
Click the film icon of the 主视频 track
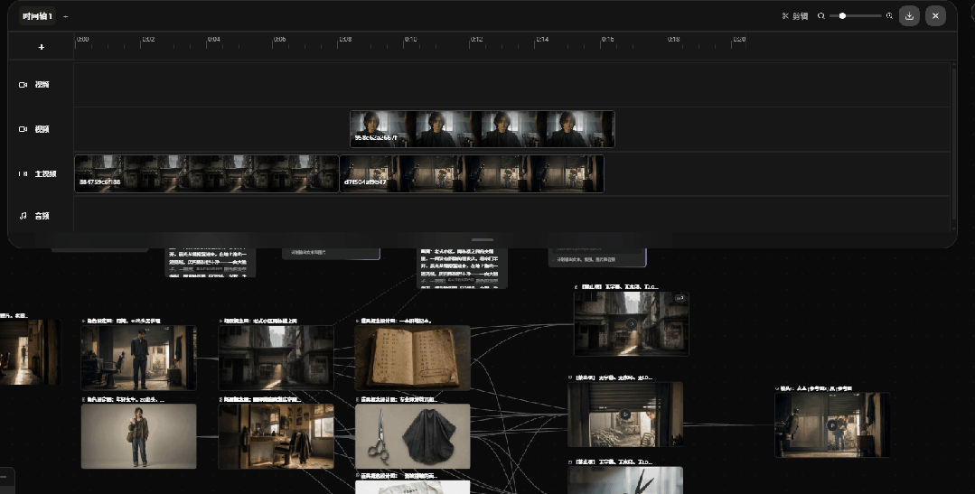(x=23, y=174)
